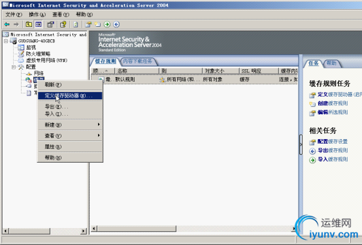Click the cache node globe icon
Screen dimensions: 362x245
pos(29,80)
